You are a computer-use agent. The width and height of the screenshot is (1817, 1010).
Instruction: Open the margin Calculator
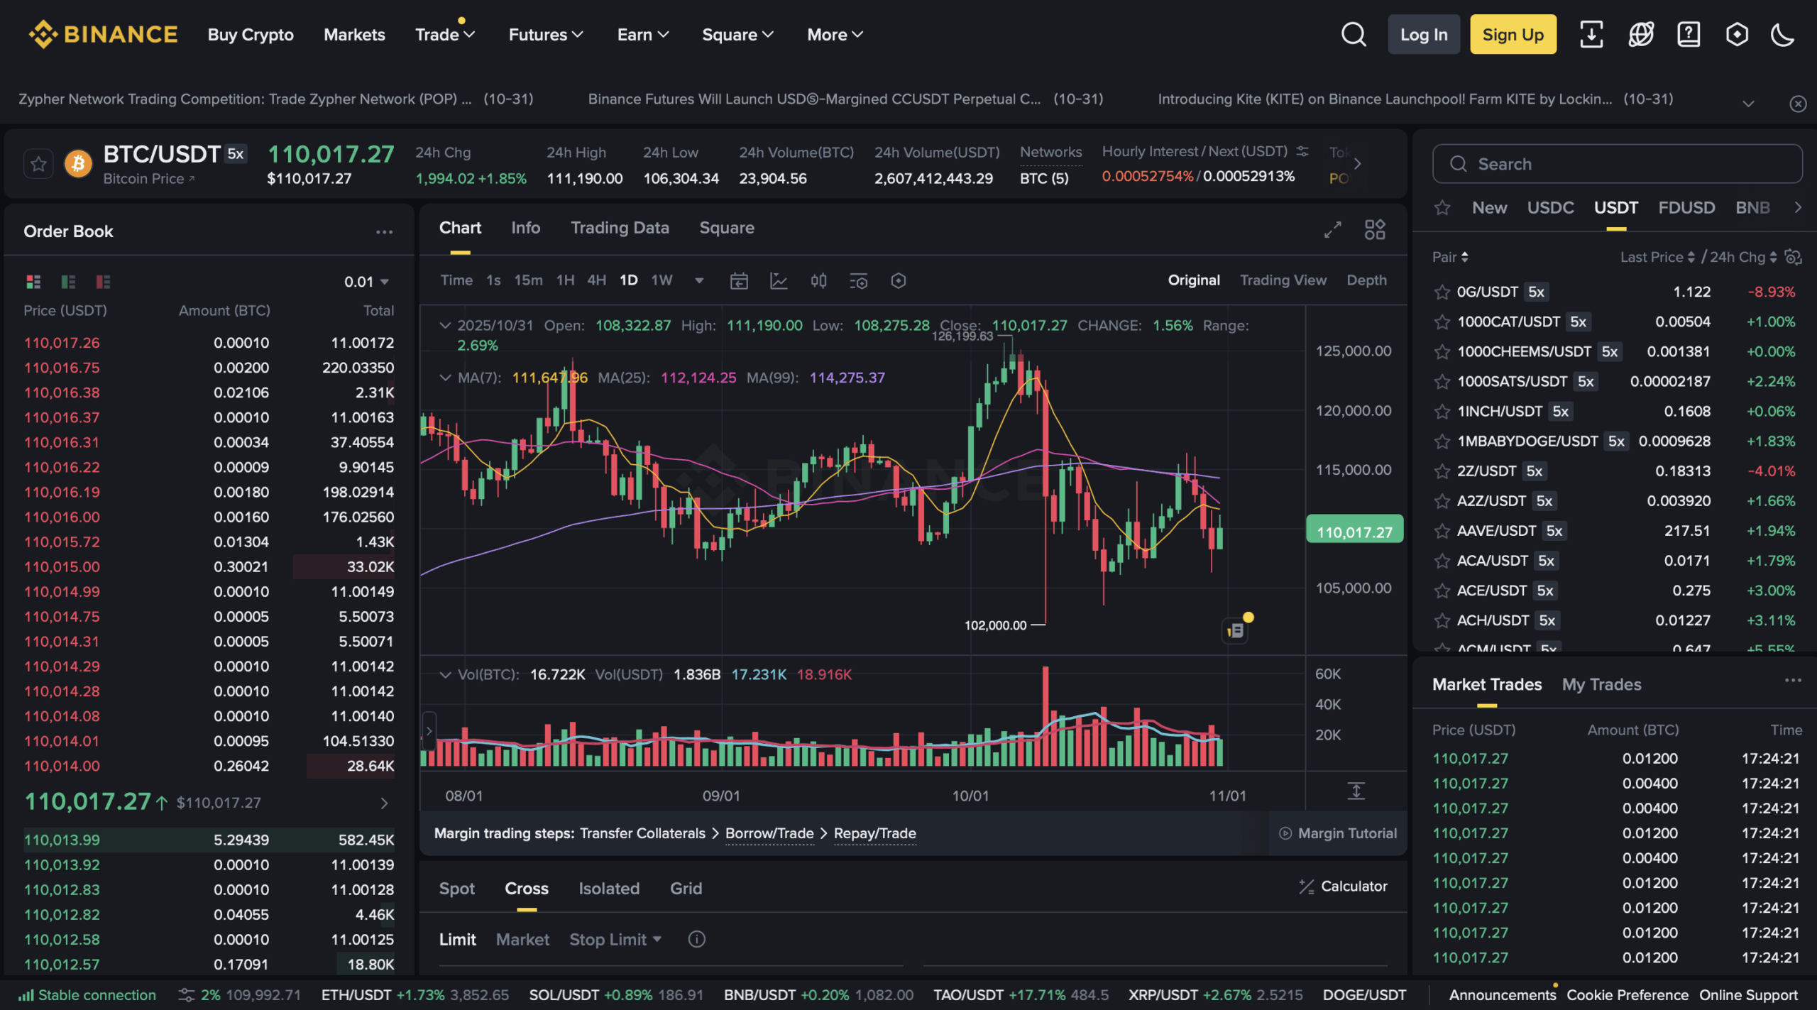coord(1343,887)
